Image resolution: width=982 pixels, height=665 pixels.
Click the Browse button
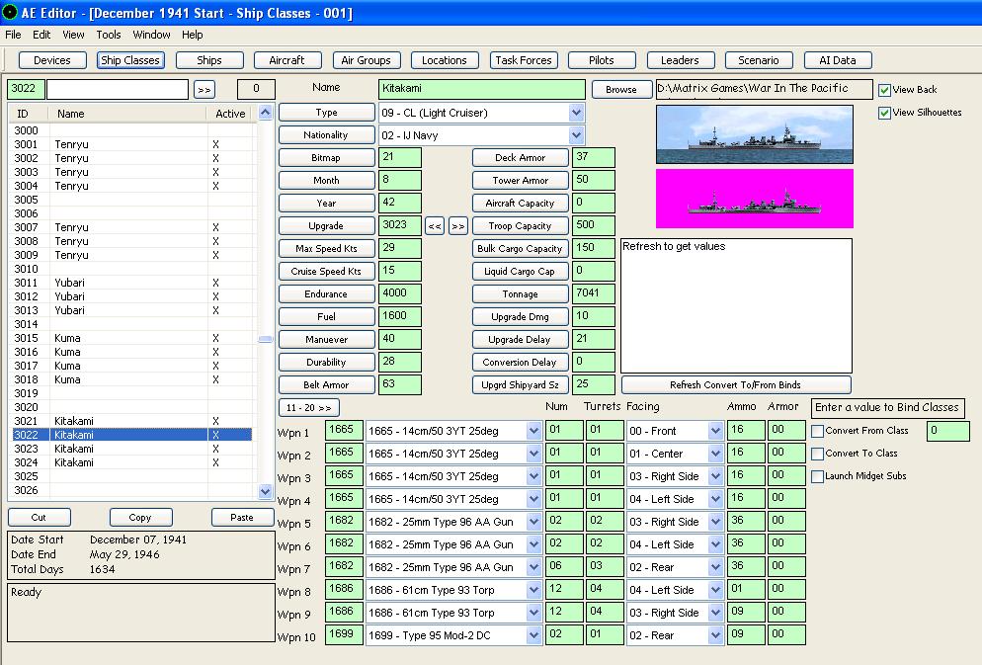coord(620,90)
